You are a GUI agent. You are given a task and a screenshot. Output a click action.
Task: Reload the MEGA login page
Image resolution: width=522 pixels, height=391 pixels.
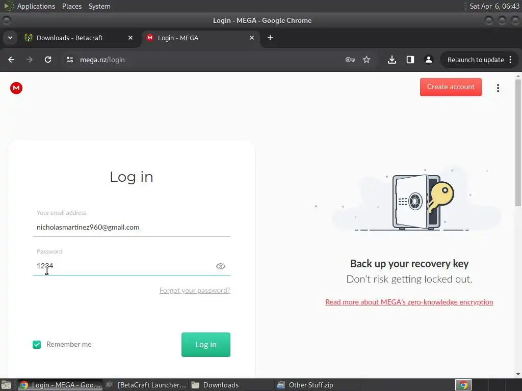[48, 60]
